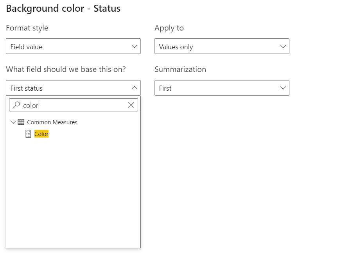Click the Format style label
Screen dimensions: 343x263
click(27, 28)
